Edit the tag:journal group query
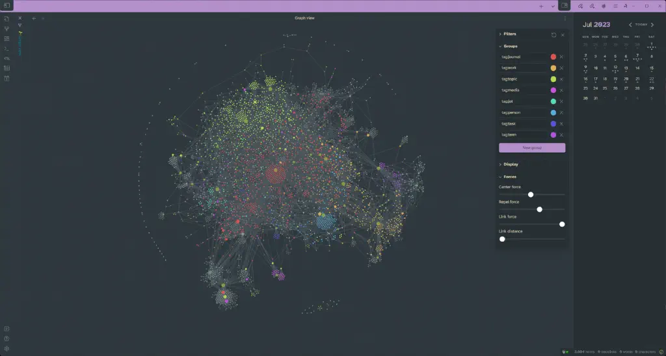The image size is (666, 356). (523, 57)
